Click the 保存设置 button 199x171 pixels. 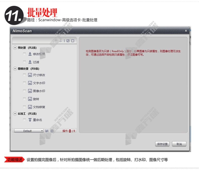pyautogui.click(x=162, y=144)
